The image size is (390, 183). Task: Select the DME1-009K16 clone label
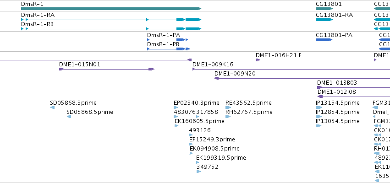213,65
